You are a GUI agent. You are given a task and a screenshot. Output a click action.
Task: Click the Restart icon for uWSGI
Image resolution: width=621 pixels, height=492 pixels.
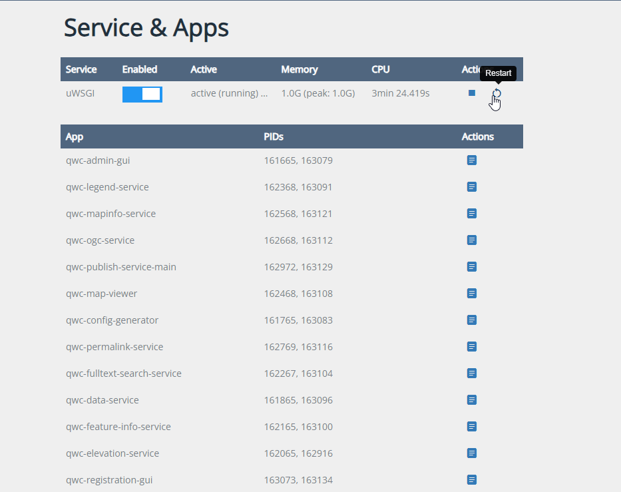point(497,93)
